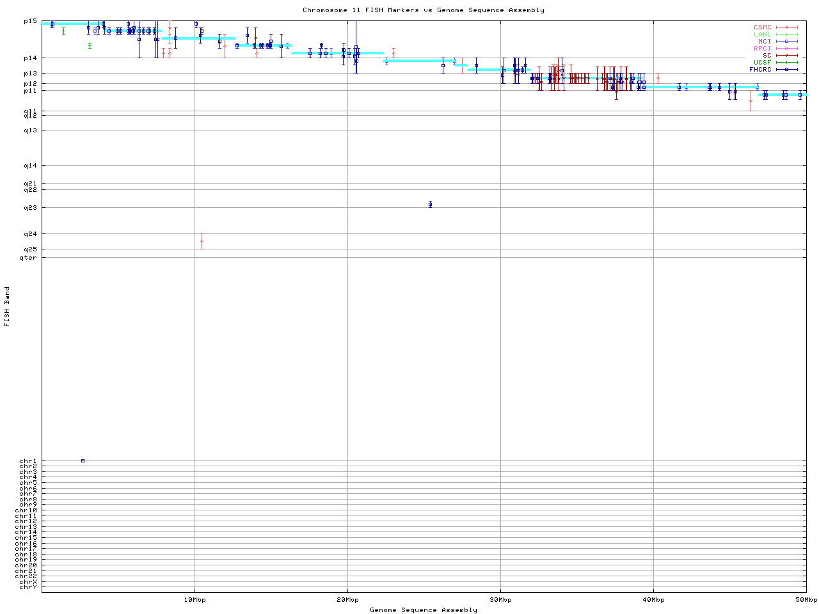Click the 10Mbp x-axis tick label
Screen dimensions: 819x614
click(x=195, y=600)
